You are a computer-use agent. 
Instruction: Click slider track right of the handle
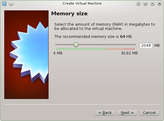pos(107,45)
